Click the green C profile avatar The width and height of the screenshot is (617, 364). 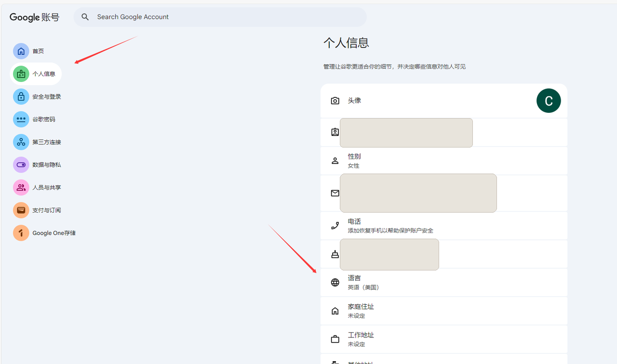[x=549, y=101]
